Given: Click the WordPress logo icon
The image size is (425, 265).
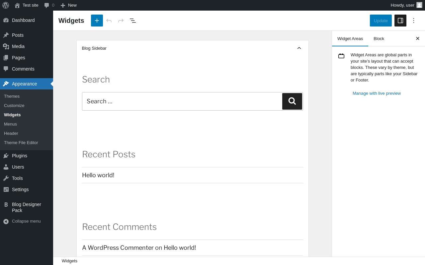Looking at the screenshot, I should (x=6, y=5).
